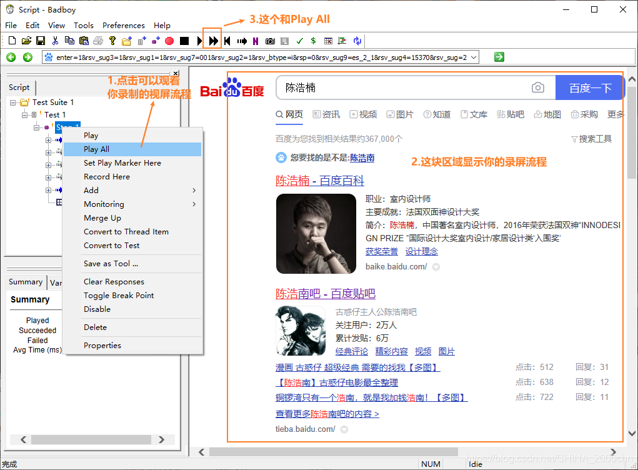
Task: Click the Cut scissors icon
Action: pos(56,41)
